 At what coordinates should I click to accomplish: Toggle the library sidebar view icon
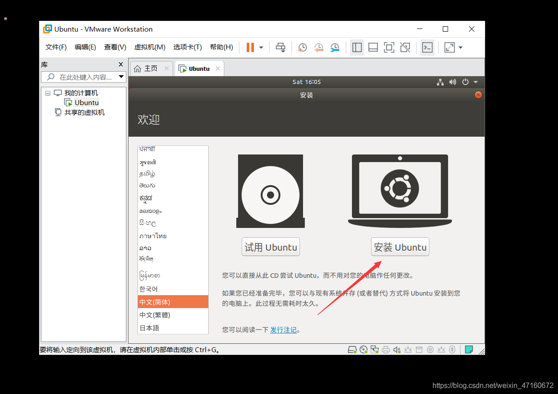[x=357, y=47]
